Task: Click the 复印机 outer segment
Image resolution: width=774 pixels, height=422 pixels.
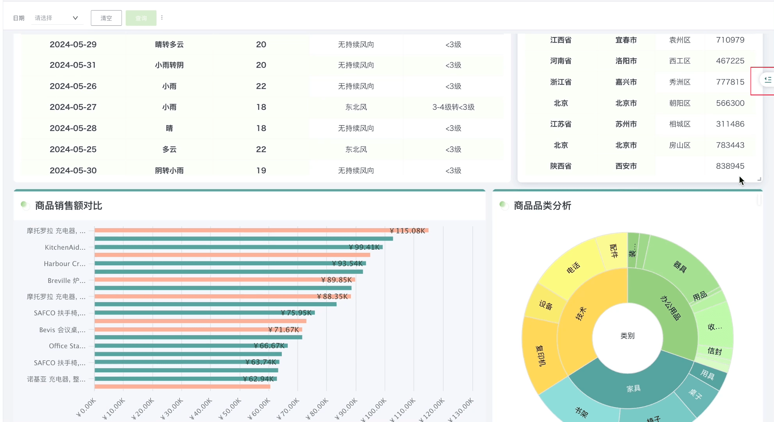Action: tap(541, 355)
